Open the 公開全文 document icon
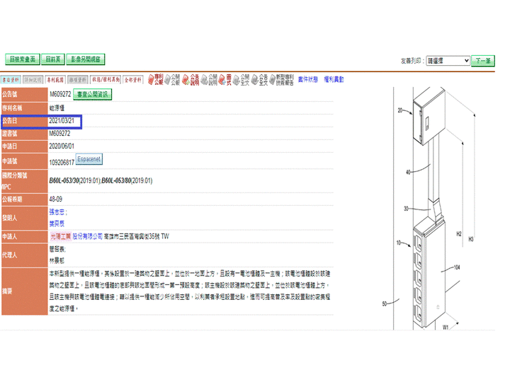The height and width of the screenshot is (382, 510). point(241,79)
